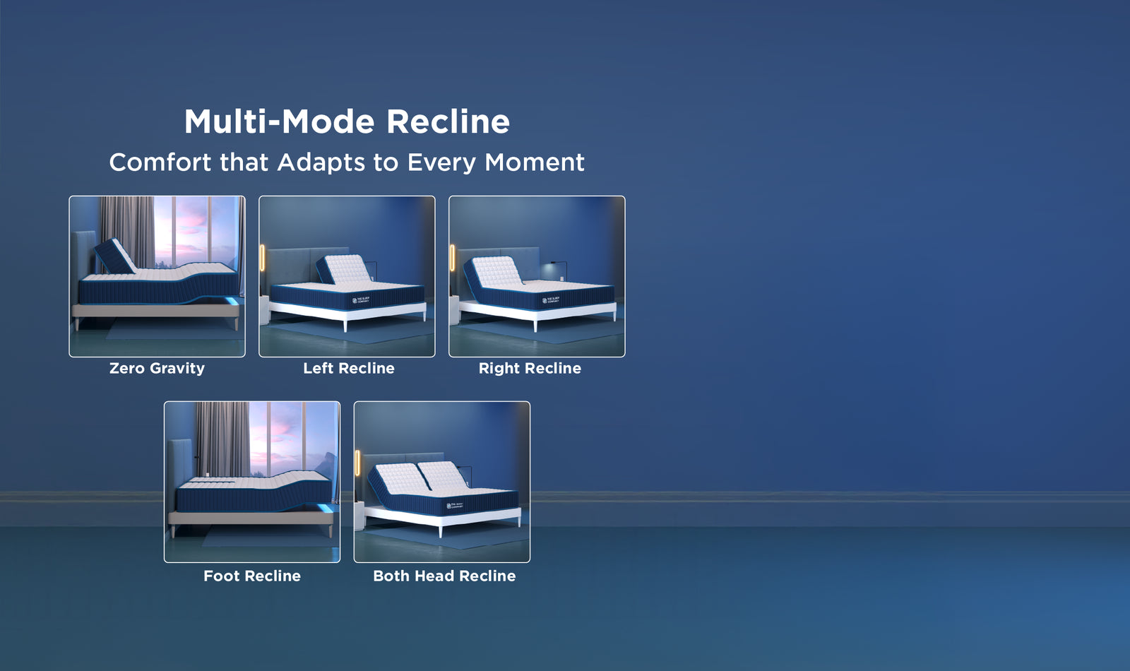Choose the Right Recline bed picture
The image size is (1130, 671).
click(537, 276)
